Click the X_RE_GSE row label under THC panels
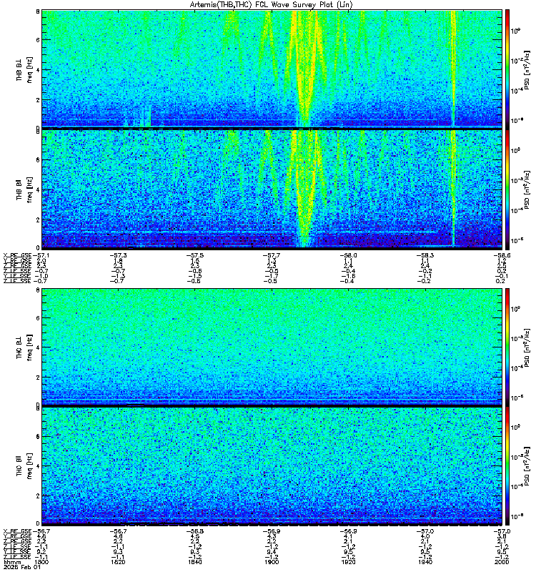 pos(17,531)
